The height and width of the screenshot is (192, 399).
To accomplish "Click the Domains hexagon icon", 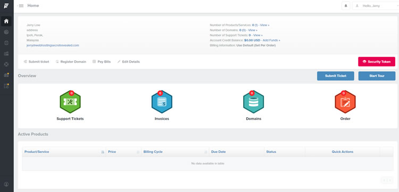I will point(253,102).
